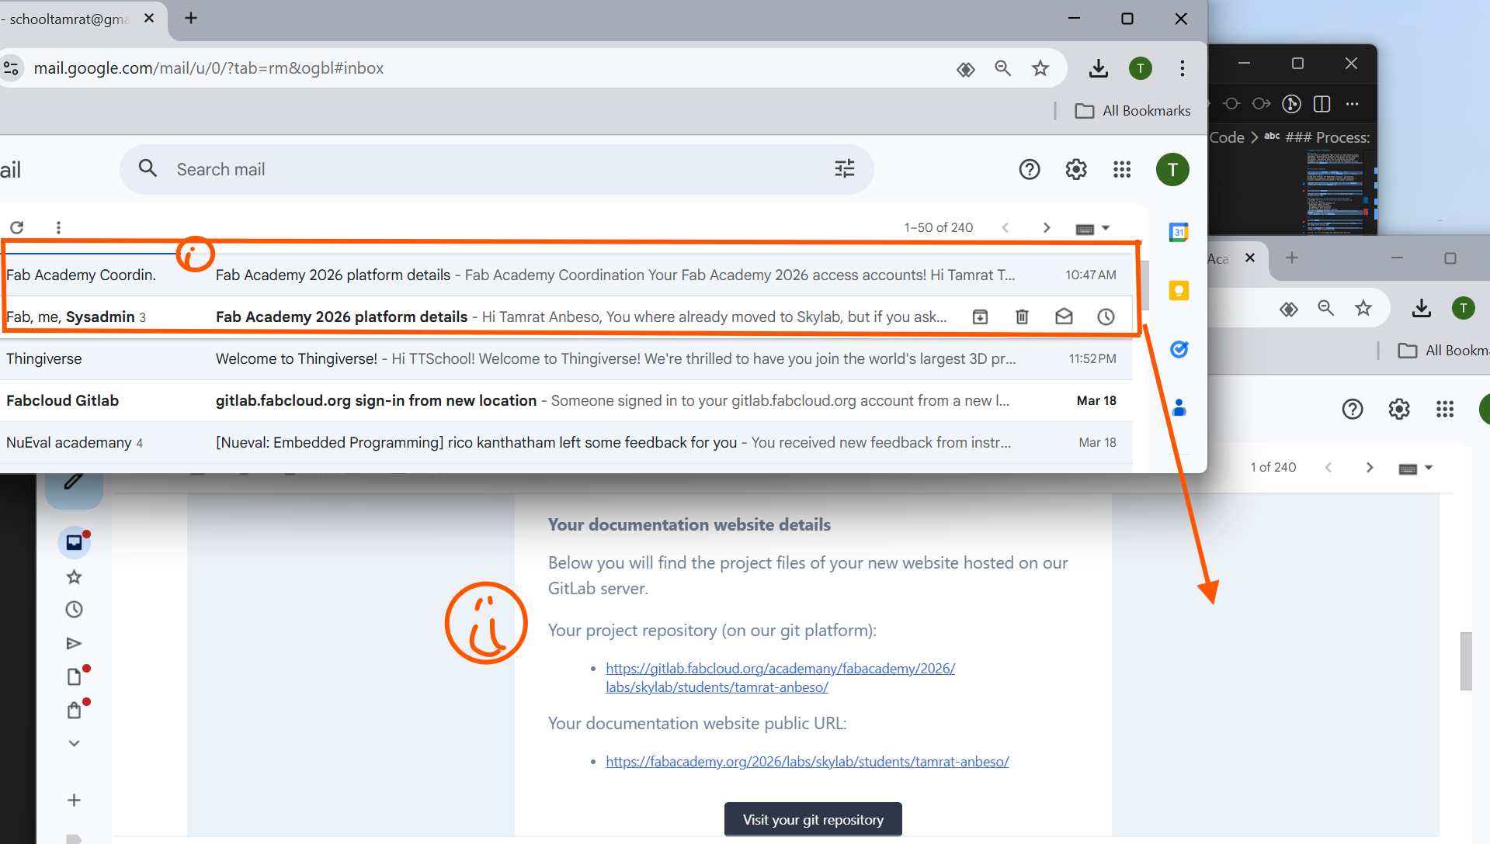Screen dimensions: 1490x844
Task: Create new label with plus in back sidebar
Action: tap(75, 800)
